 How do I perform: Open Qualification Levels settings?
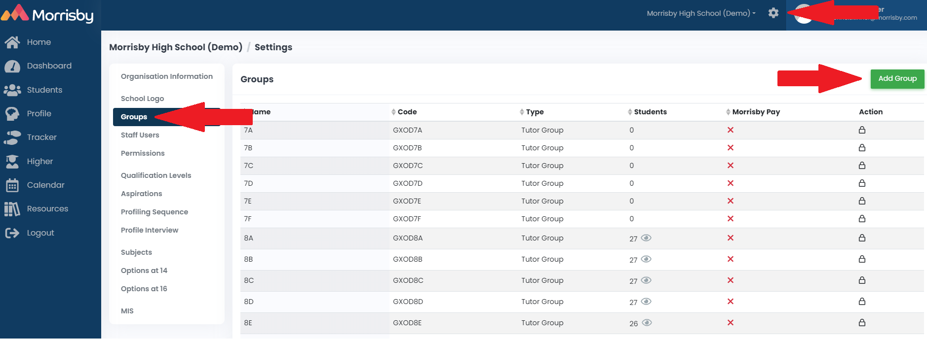156,175
